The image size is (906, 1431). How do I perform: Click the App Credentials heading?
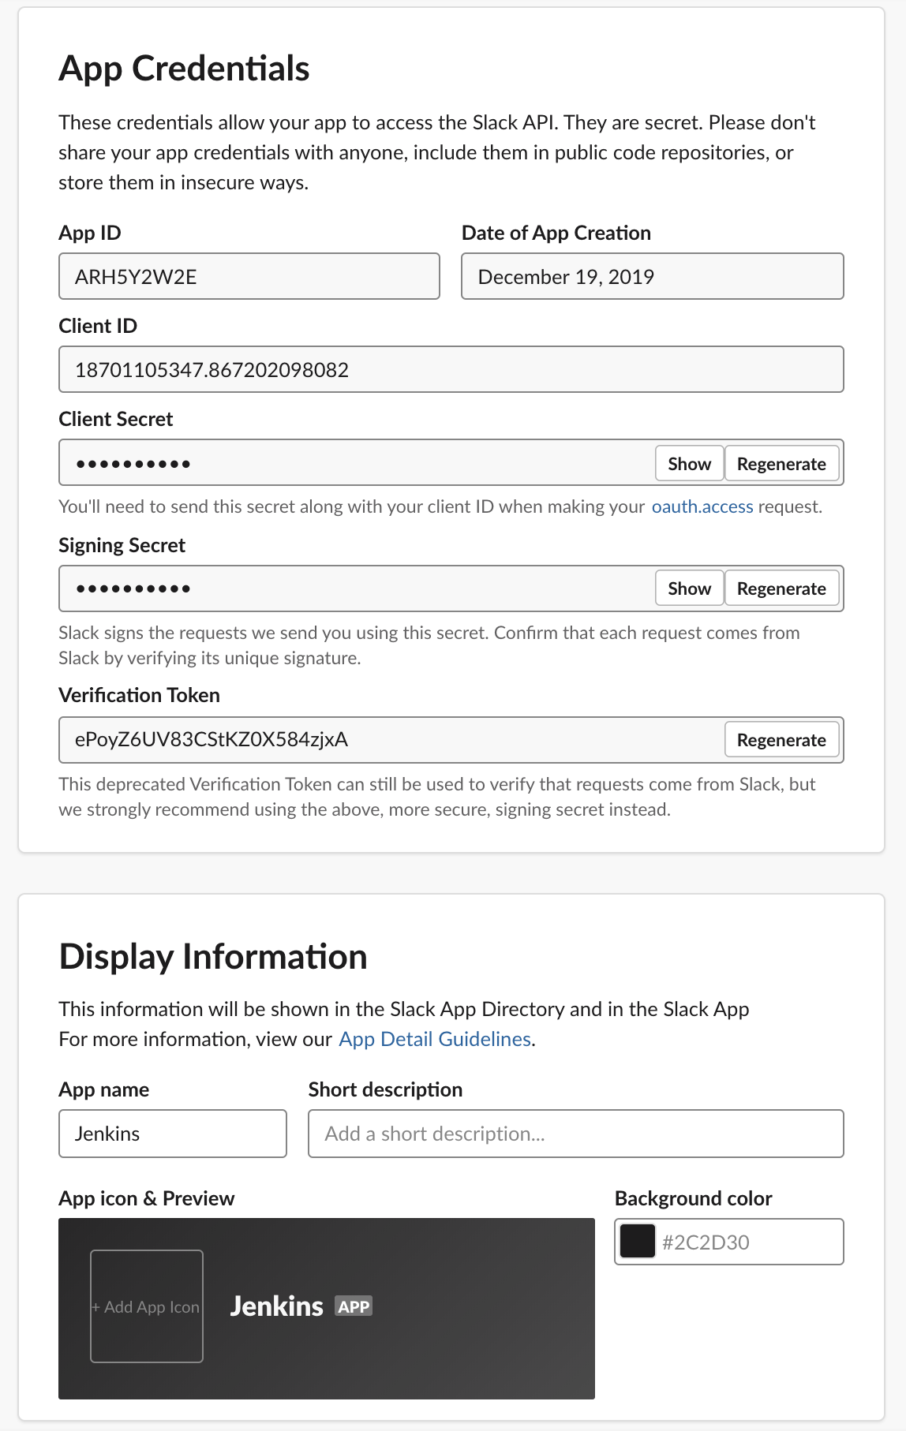(184, 69)
